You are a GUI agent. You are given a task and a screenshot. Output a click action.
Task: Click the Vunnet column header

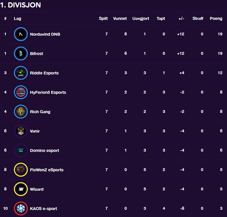120,19
